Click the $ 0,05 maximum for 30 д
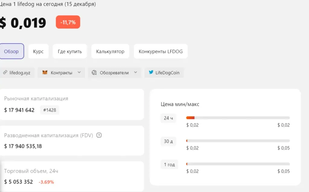Screen dimensions: 309x192 (x=284, y=148)
